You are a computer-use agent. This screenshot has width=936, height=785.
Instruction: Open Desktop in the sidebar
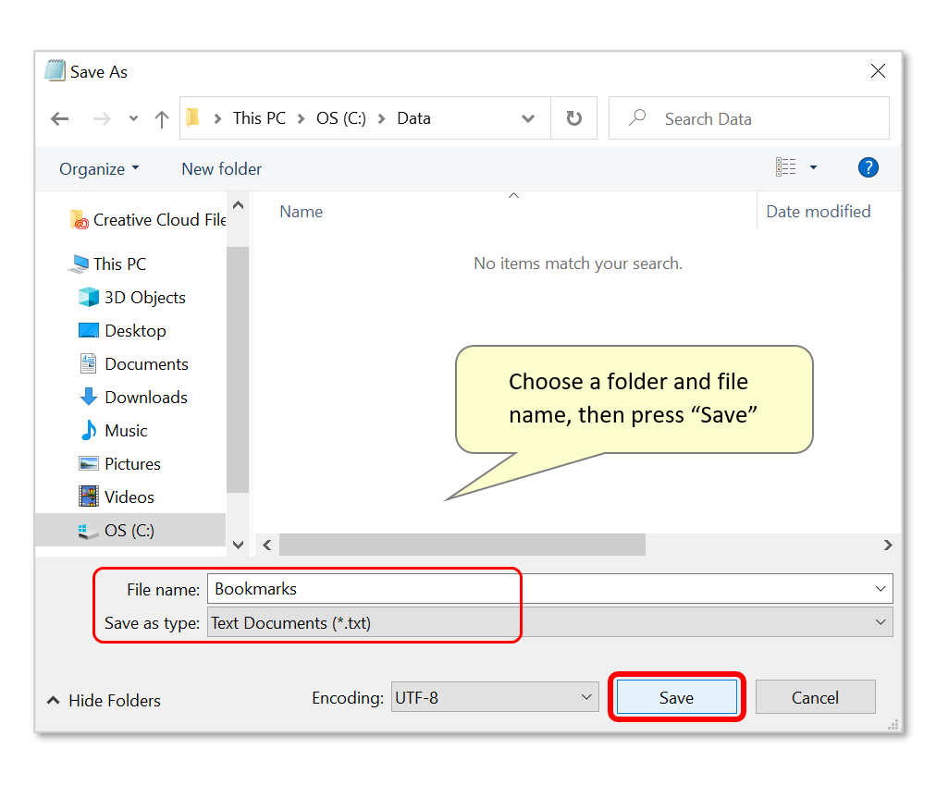122,331
